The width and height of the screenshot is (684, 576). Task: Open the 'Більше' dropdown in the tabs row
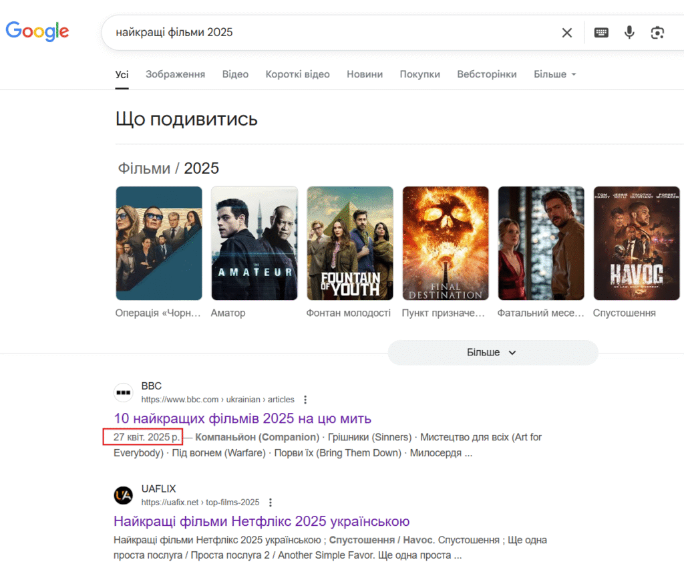[554, 74]
